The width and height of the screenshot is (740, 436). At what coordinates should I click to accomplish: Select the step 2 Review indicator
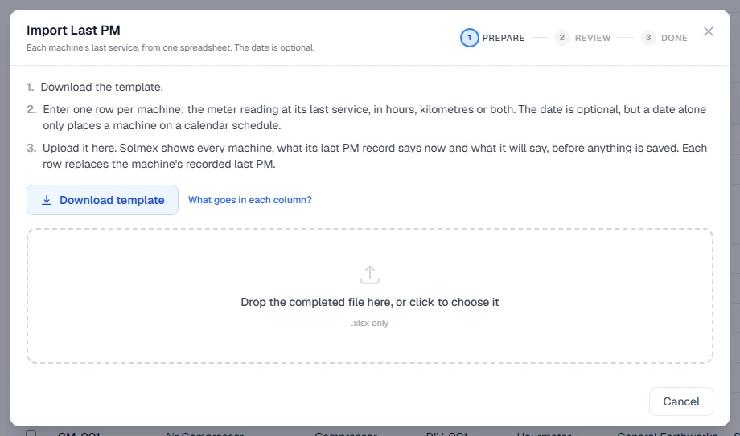[x=561, y=38]
